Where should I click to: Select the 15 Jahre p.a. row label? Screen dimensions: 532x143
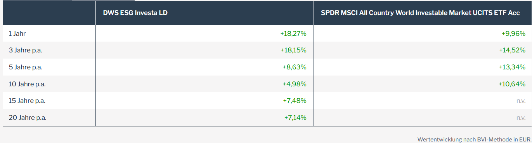click(x=27, y=101)
